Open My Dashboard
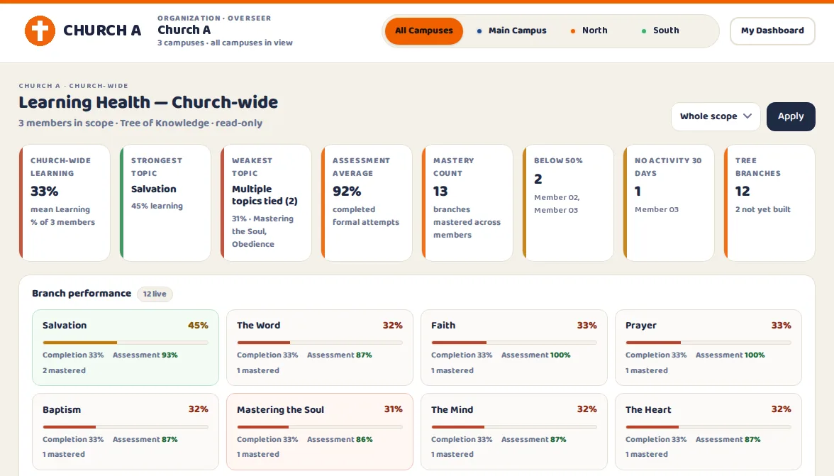The image size is (834, 476). coord(772,31)
